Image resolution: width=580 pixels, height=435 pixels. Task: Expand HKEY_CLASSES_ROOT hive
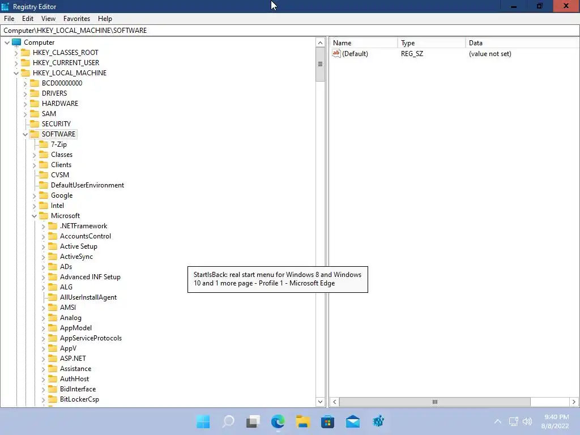coord(16,53)
